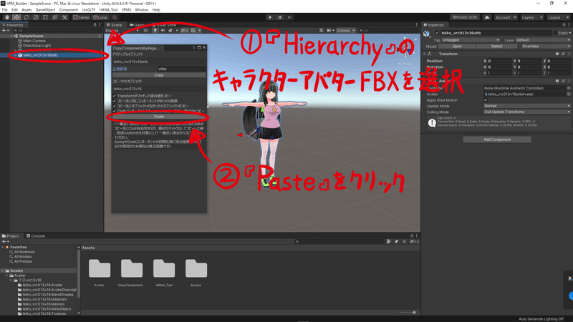The image size is (573, 322).
Task: Collapse the Transform component foldout
Action: (x=424, y=54)
